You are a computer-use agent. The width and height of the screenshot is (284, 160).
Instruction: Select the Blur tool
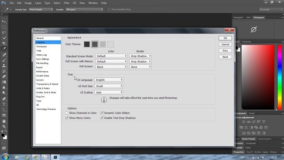[4, 87]
